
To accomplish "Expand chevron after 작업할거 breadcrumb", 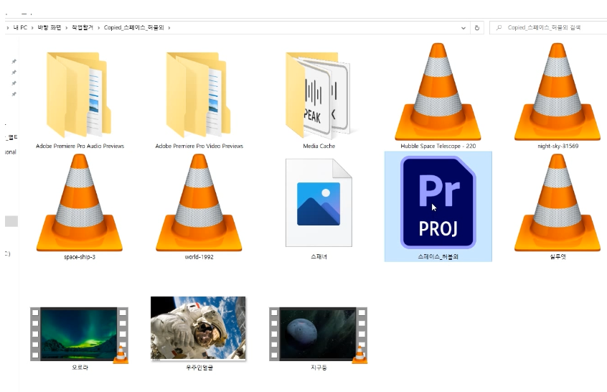I will (x=99, y=28).
